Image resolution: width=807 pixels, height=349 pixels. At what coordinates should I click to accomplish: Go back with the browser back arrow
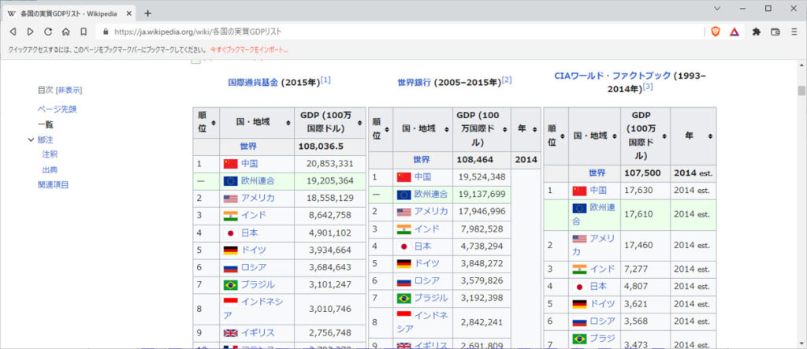(x=13, y=32)
